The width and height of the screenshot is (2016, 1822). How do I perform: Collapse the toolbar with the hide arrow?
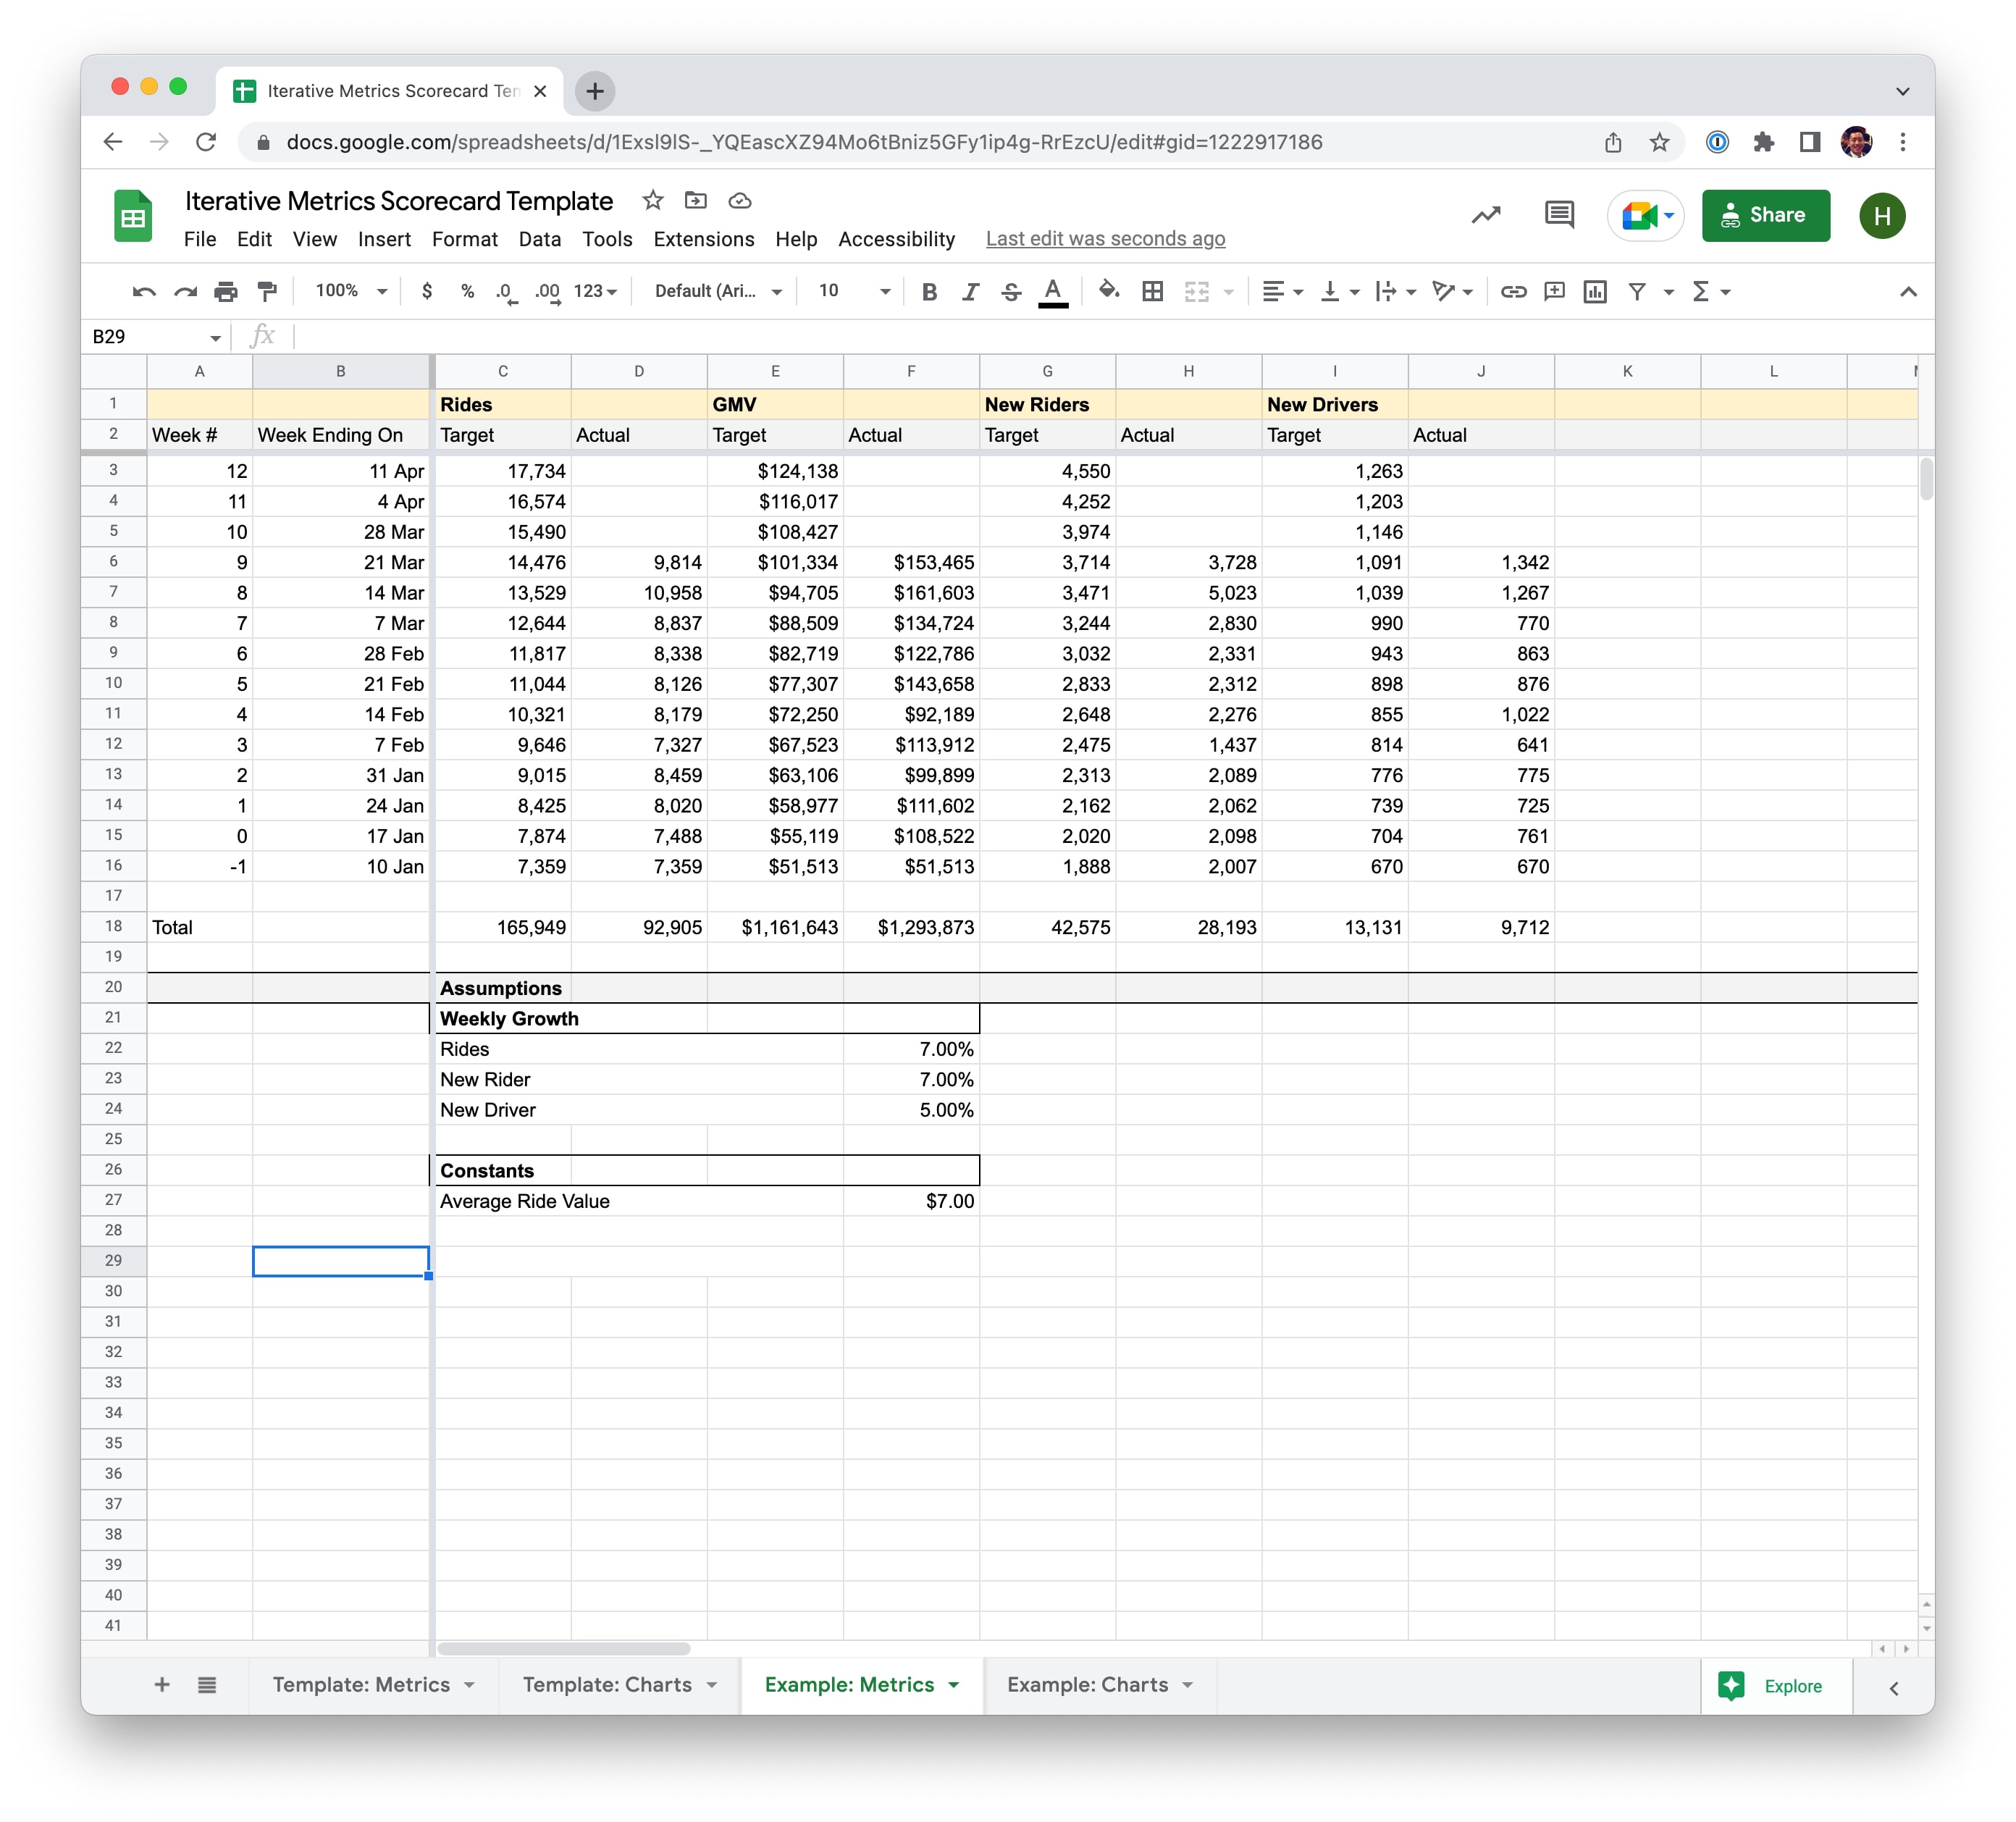pyautogui.click(x=1909, y=291)
